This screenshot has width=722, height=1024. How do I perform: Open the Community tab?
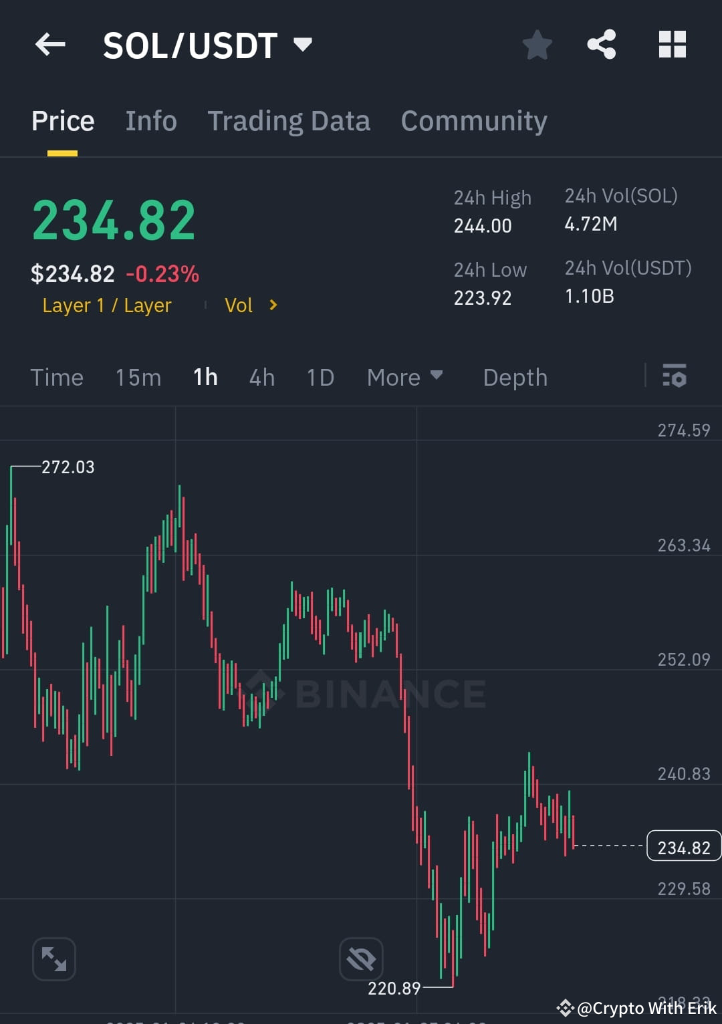click(x=473, y=120)
